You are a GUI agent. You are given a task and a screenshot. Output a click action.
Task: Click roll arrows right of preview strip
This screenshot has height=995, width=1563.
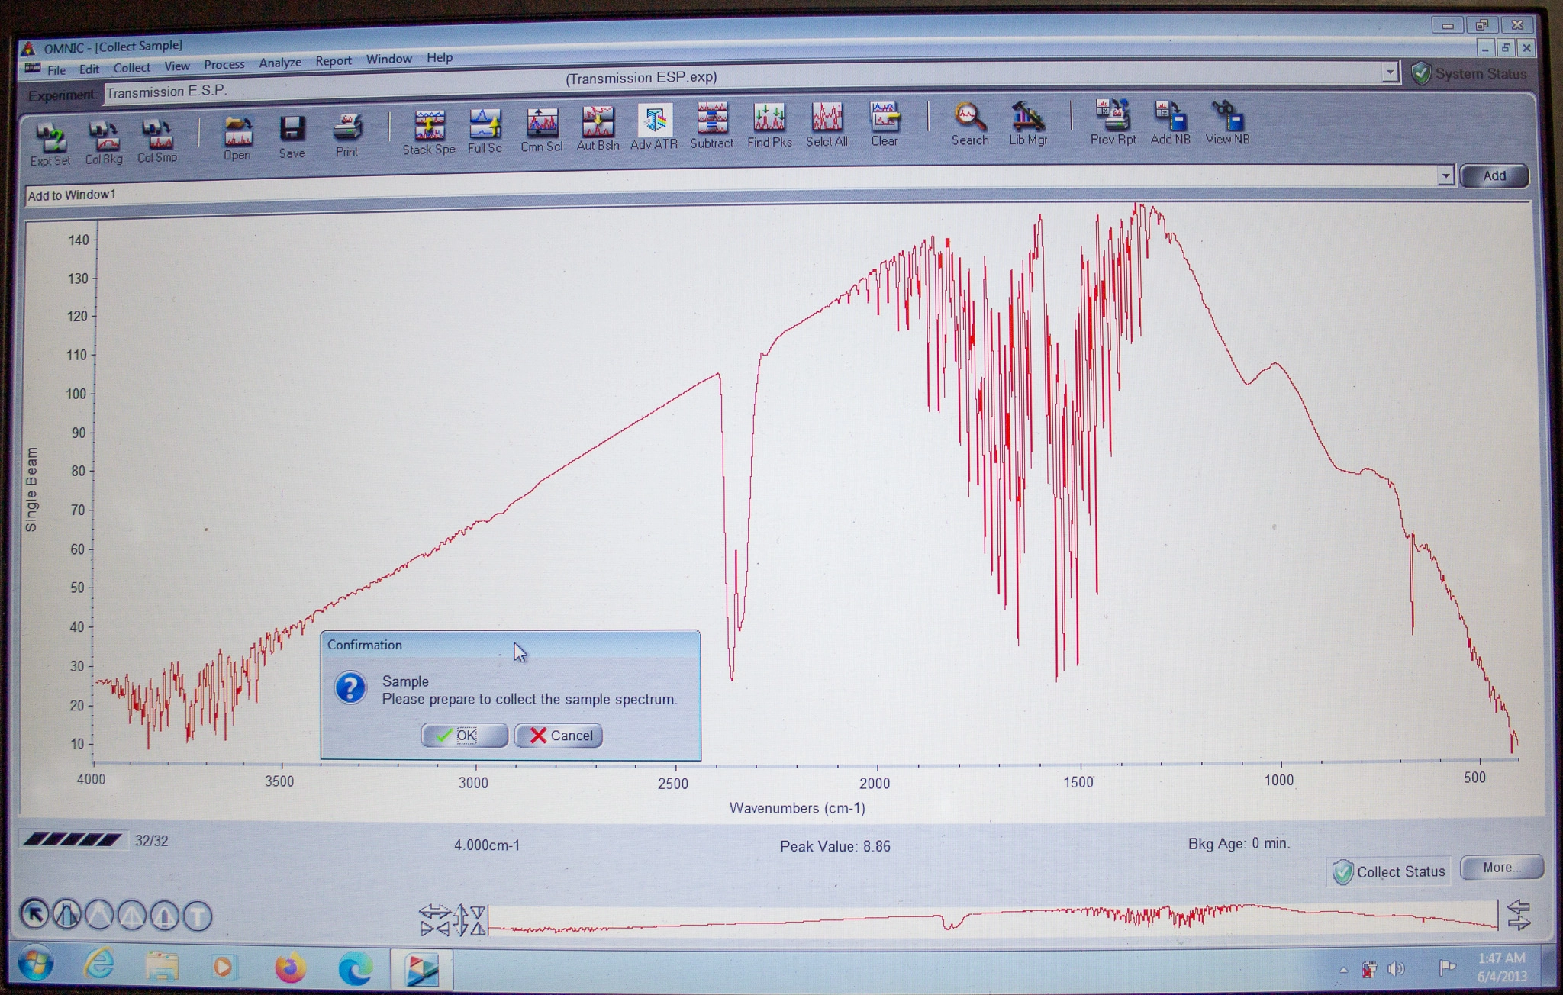pyautogui.click(x=1519, y=915)
